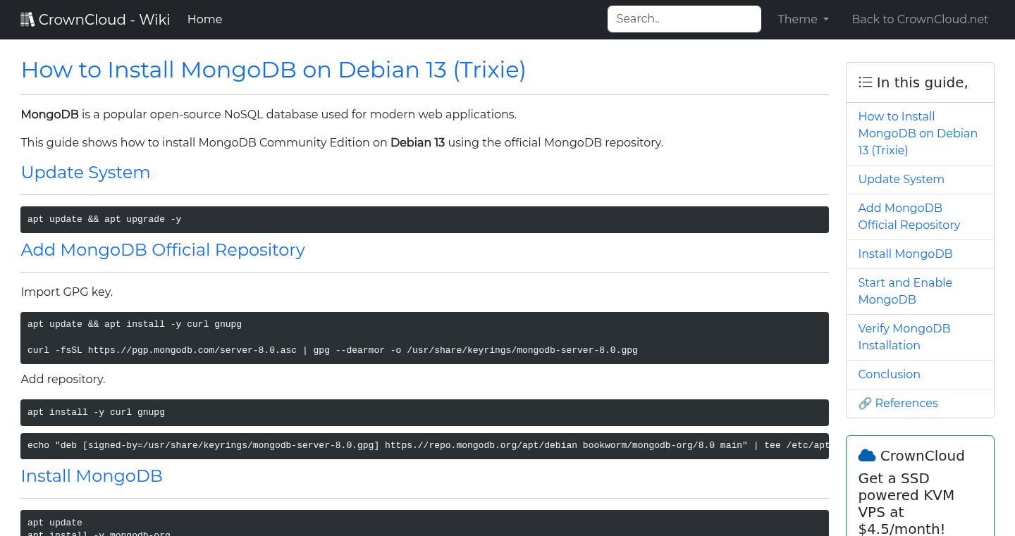Click the 'Add MongoDB Official Repository' heading

pos(163,250)
